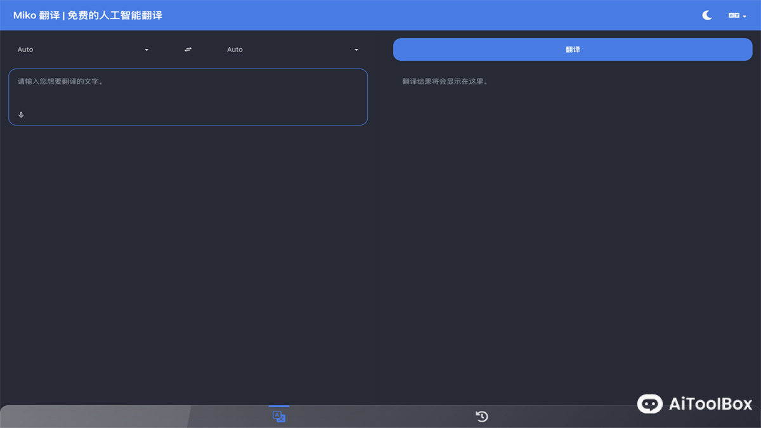
Task: Click the swap languages arrows icon
Action: click(x=188, y=49)
